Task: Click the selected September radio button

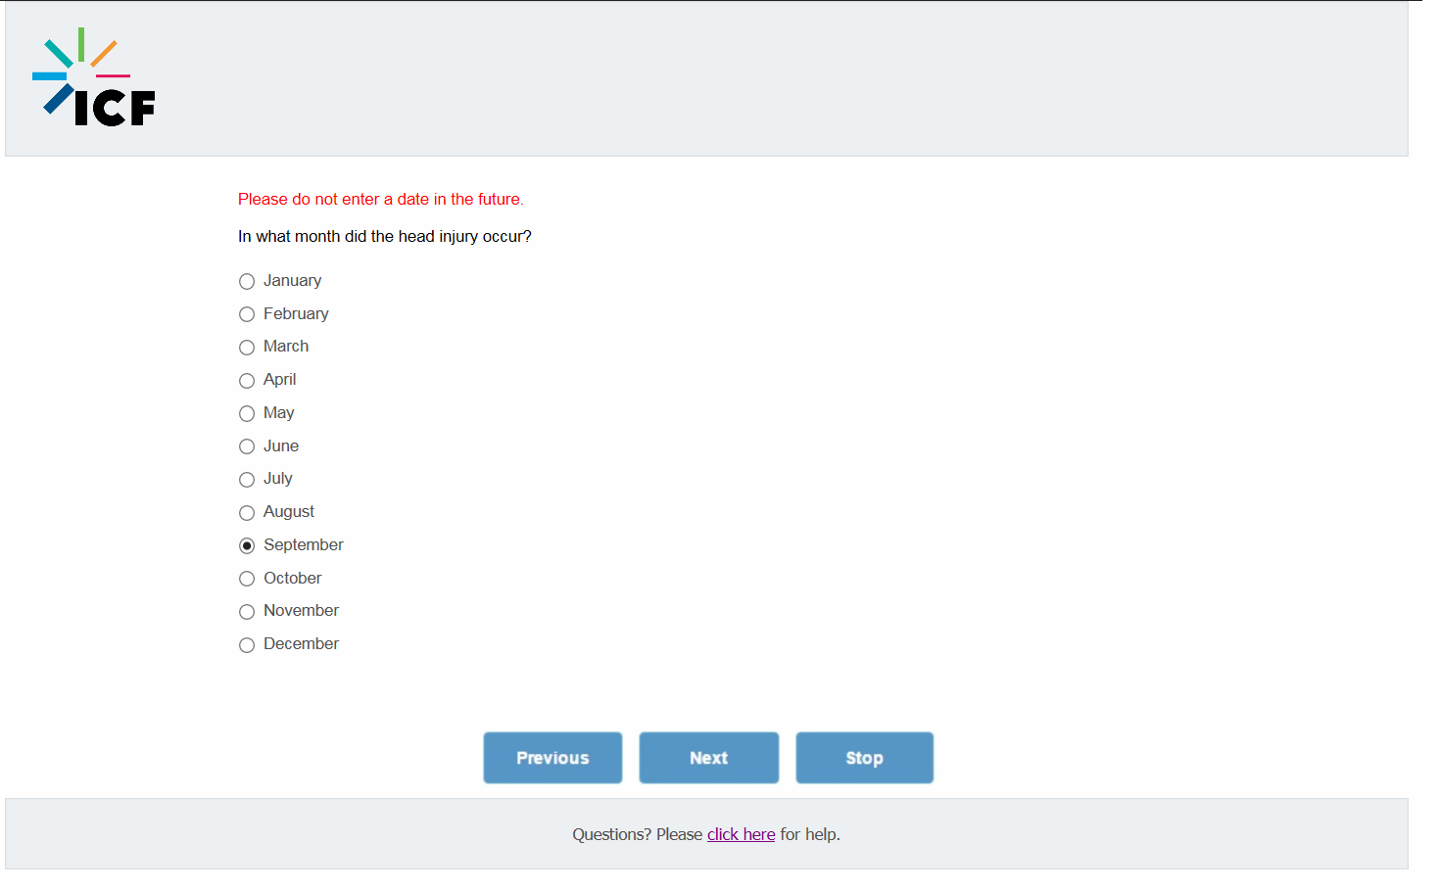Action: tap(247, 545)
